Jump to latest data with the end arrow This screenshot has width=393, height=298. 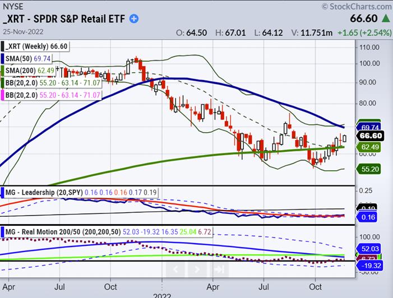click(x=220, y=269)
